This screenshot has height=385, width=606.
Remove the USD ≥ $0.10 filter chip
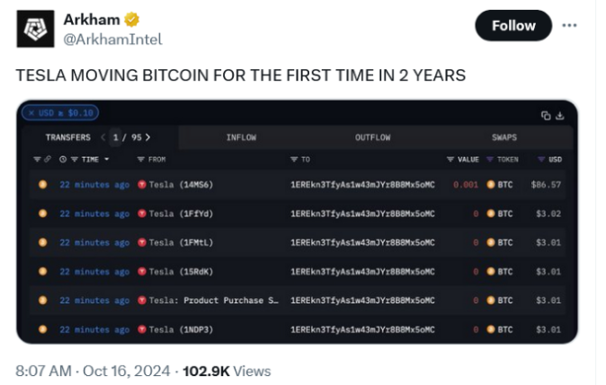tap(31, 113)
